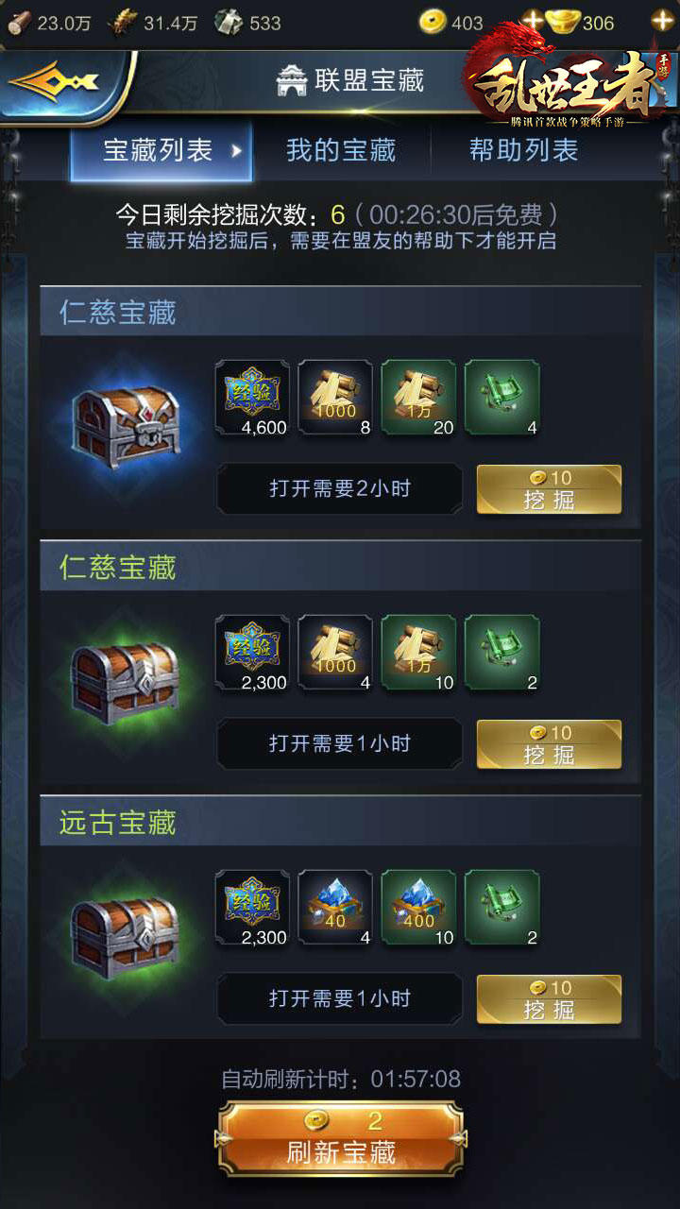Tap the 4,600 experience reward icon
The height and width of the screenshot is (1209, 680).
point(252,398)
